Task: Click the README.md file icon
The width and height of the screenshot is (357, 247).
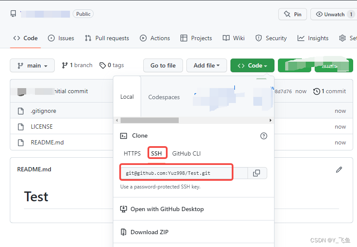Action: pyautogui.click(x=21, y=142)
